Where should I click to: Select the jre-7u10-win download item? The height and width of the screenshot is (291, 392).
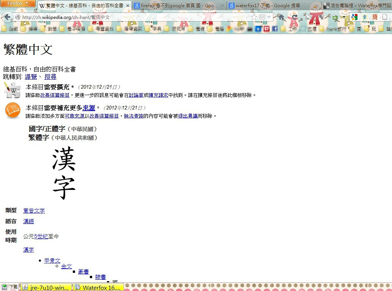click(x=45, y=287)
